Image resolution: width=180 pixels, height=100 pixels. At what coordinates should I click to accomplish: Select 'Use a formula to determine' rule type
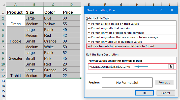(121, 46)
